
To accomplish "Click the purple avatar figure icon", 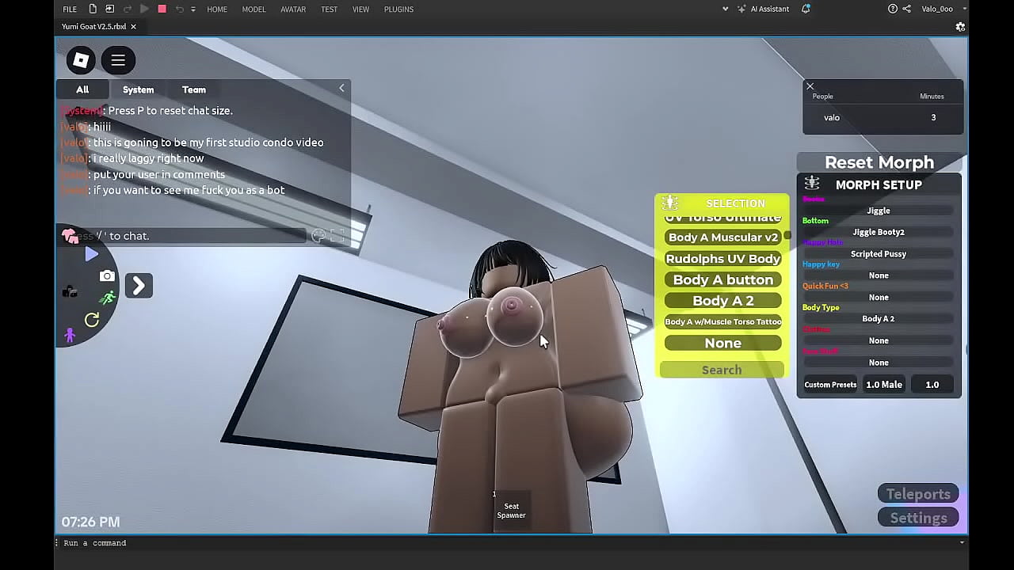I will coord(70,336).
